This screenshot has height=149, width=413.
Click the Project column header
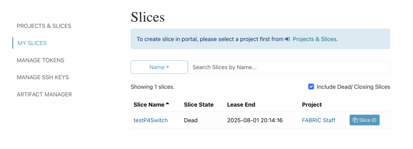coord(312,105)
